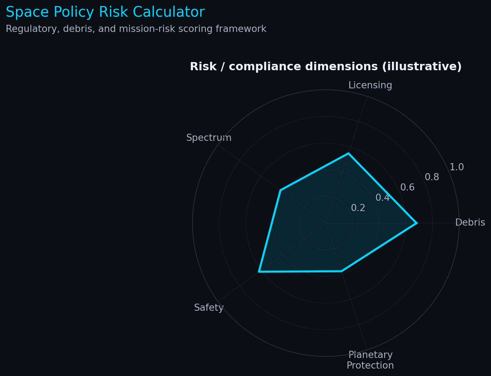Select the Licensing axis label
Viewport: 491px width, 376px height.
coord(370,85)
